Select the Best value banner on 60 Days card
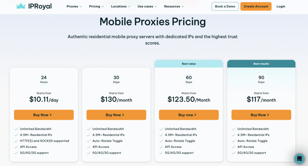 pyautogui.click(x=189, y=64)
